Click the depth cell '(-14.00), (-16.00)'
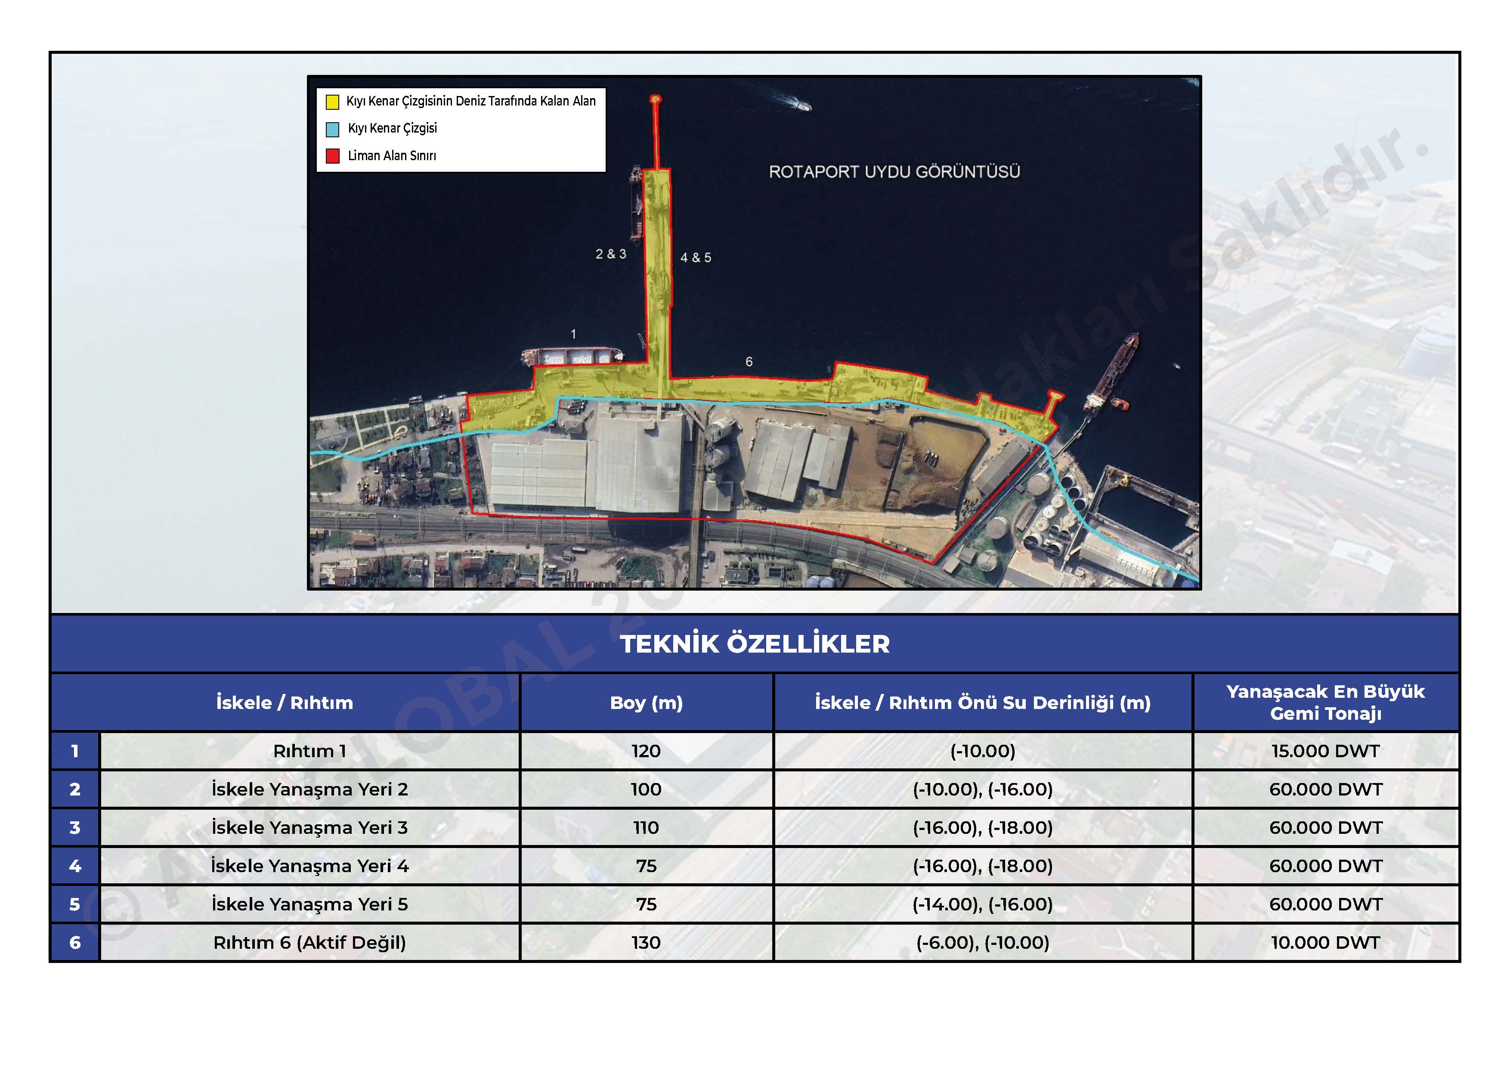Screen dimensions: 1510x1068 [983, 904]
